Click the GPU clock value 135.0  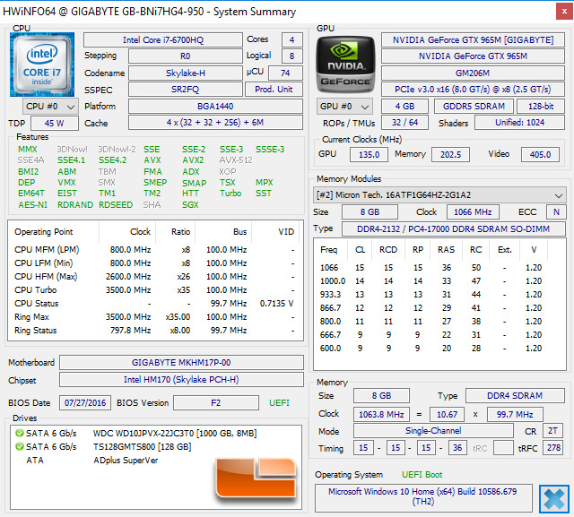[x=369, y=154]
